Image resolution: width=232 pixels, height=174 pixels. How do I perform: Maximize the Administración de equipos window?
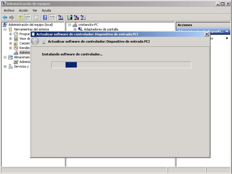[223, 4]
